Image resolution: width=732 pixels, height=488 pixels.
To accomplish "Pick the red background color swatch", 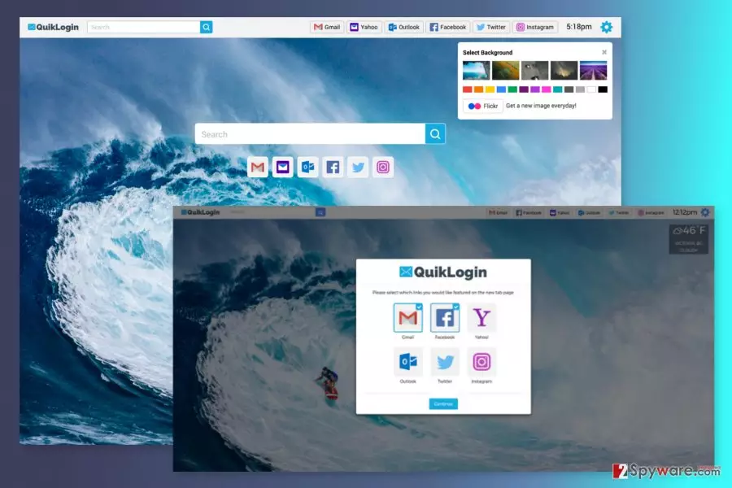I will tap(468, 89).
